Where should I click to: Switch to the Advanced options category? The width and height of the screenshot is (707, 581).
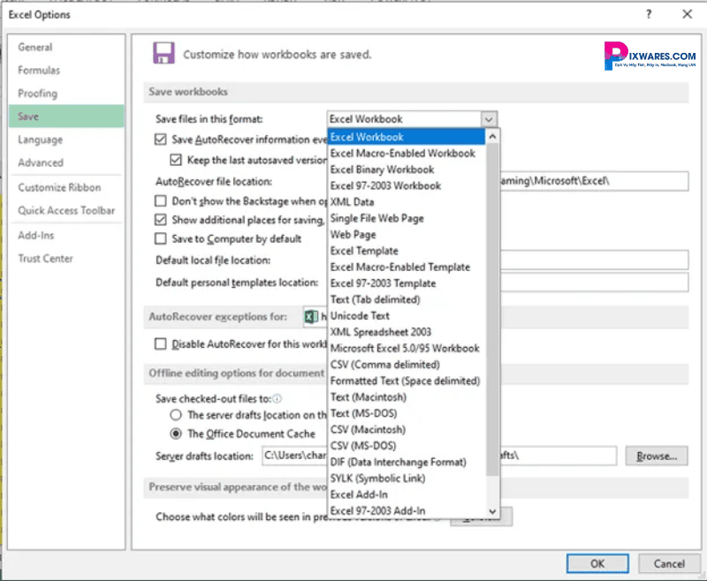coord(41,162)
